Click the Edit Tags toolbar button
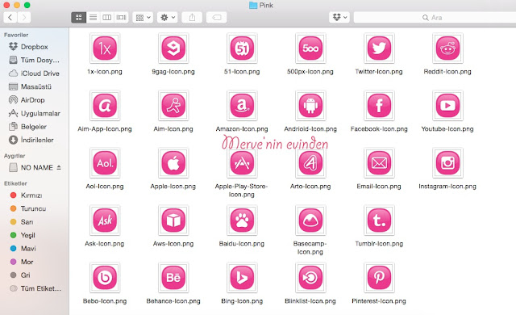The image size is (516, 315). point(217,18)
